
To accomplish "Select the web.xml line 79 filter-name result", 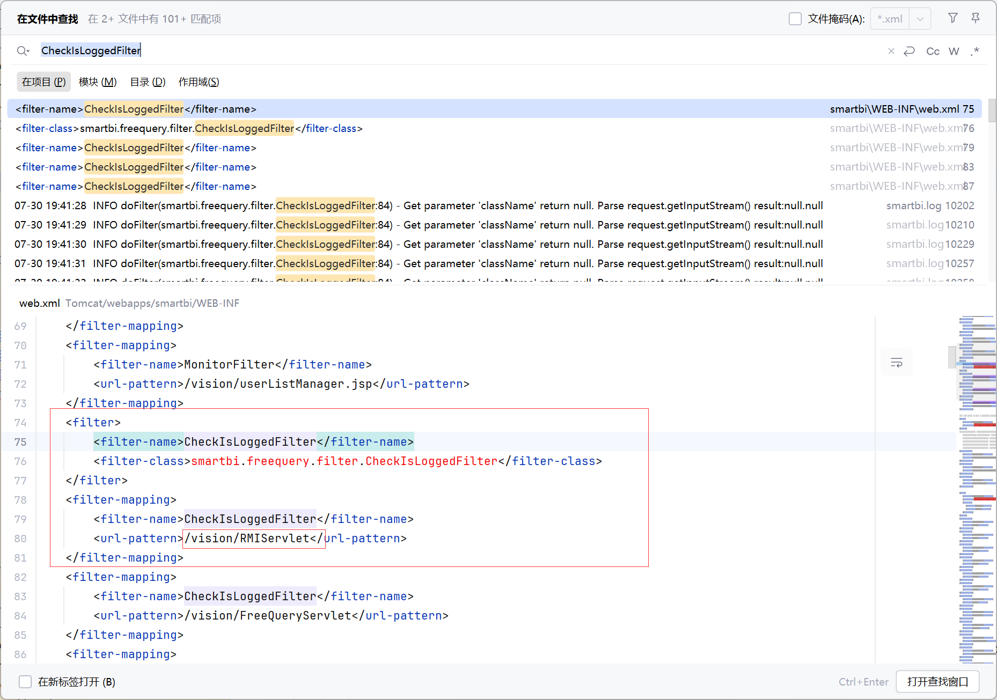I will pos(494,148).
